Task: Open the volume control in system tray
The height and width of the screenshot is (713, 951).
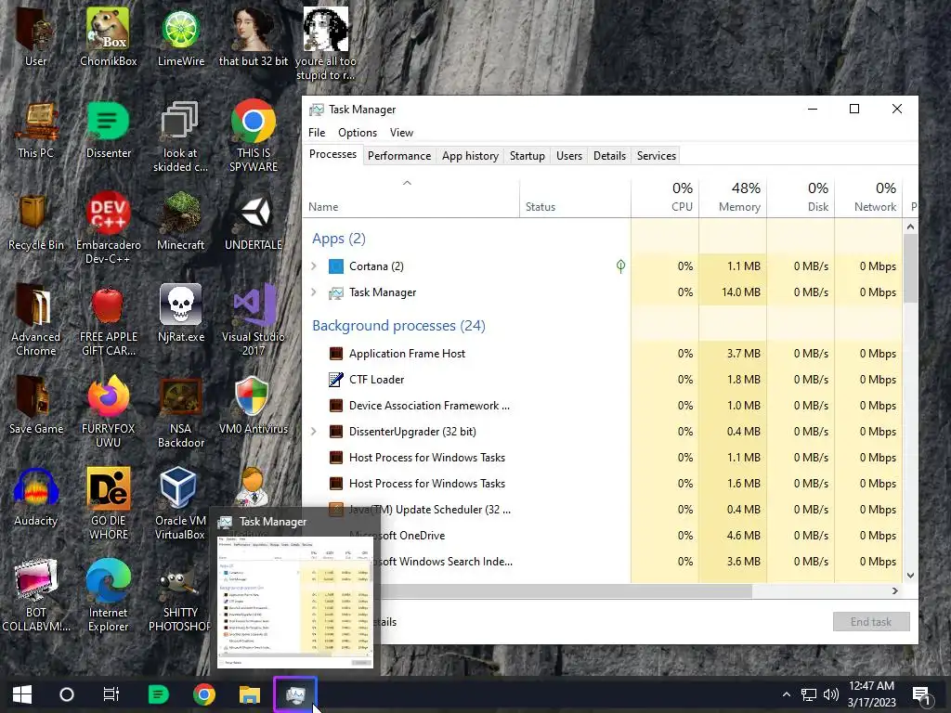Action: (831, 694)
